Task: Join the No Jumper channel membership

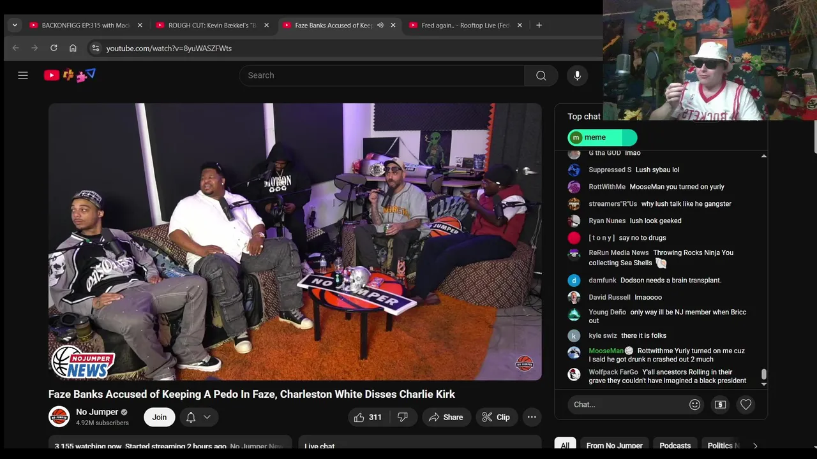Action: pyautogui.click(x=160, y=417)
